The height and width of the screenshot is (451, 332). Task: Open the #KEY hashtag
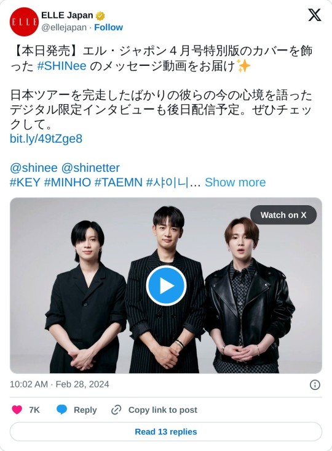[x=25, y=182]
